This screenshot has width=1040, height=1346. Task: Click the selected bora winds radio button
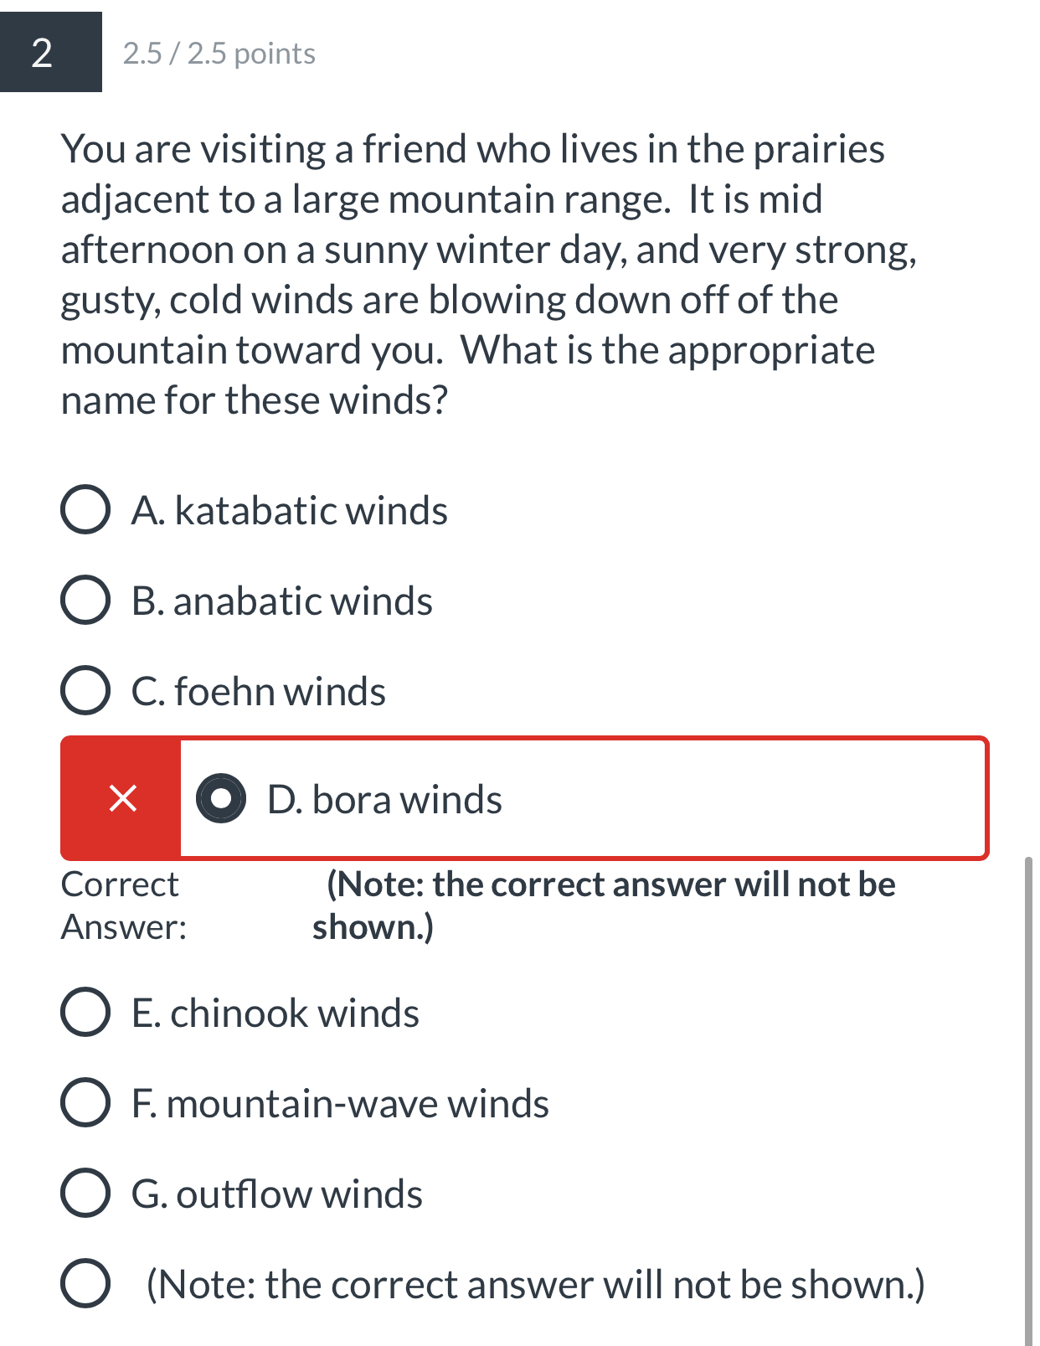(x=221, y=798)
